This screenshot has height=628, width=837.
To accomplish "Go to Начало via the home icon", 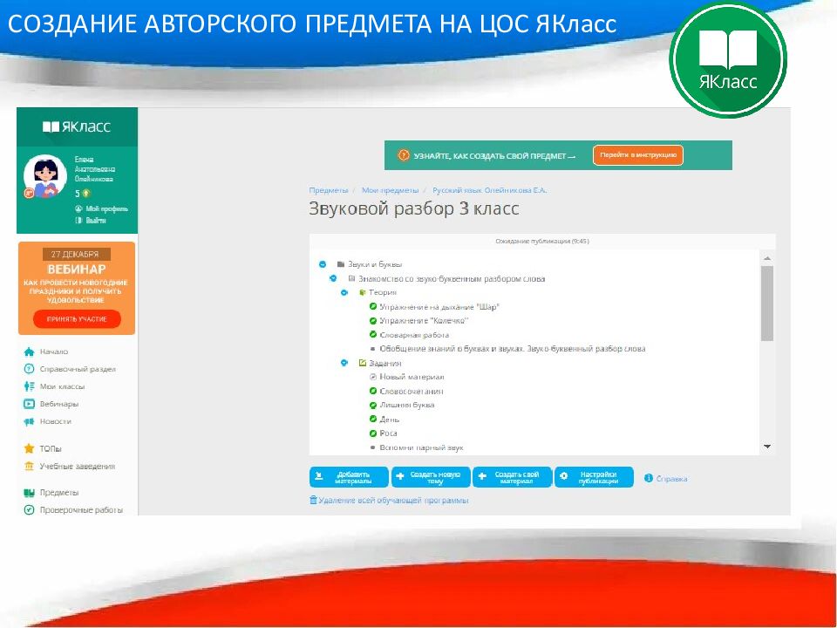I will (x=29, y=352).
